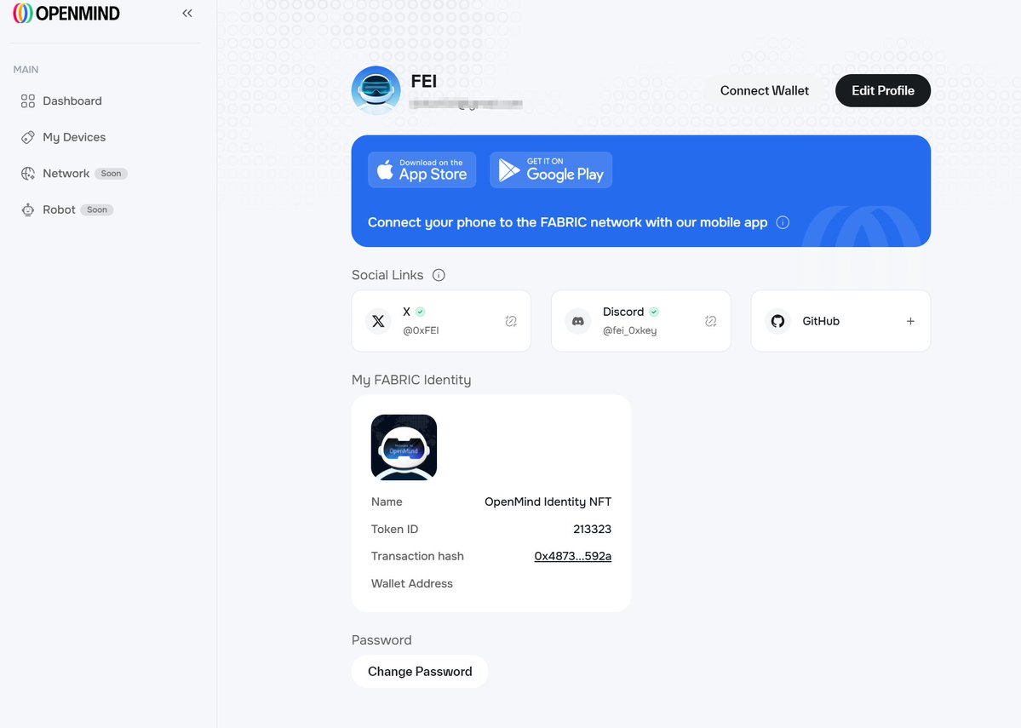Click the X verified checkmark badge
The height and width of the screenshot is (728, 1021).
pyautogui.click(x=421, y=312)
